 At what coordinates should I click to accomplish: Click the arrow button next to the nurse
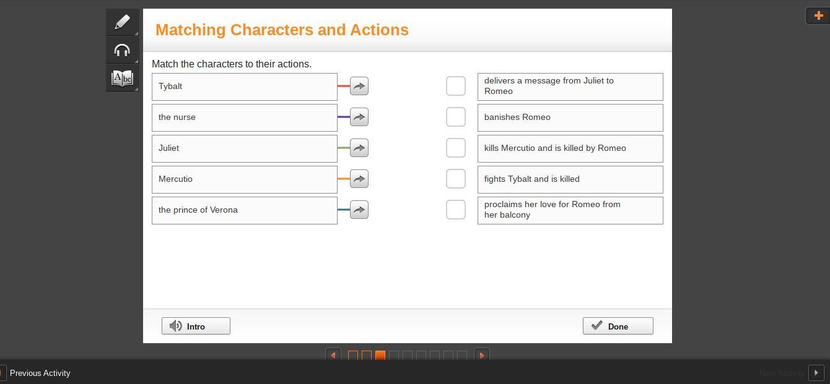[x=359, y=117]
